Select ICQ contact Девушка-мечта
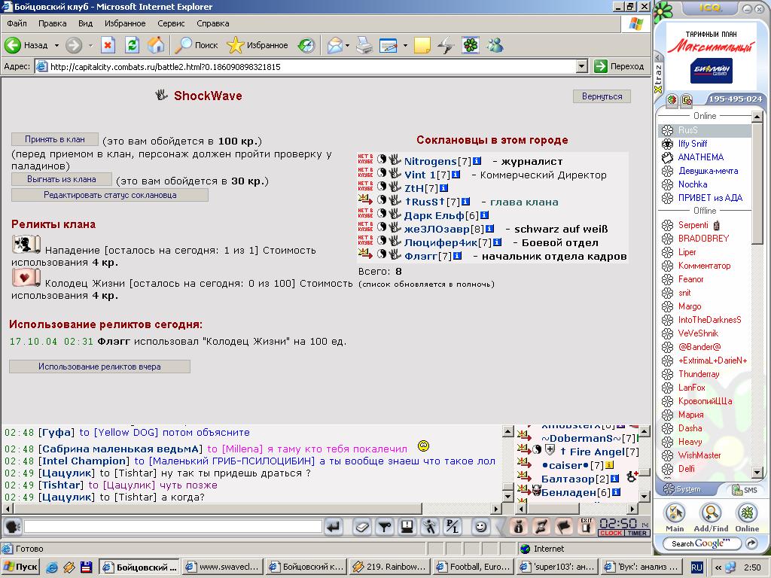The image size is (771, 578). pos(708,171)
